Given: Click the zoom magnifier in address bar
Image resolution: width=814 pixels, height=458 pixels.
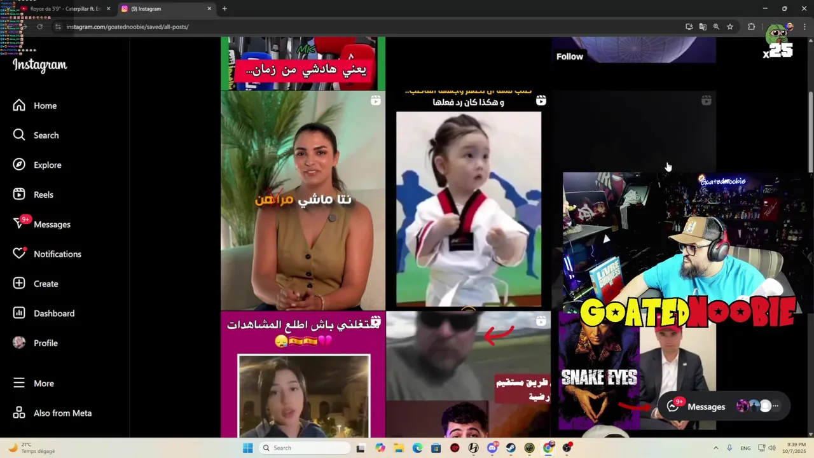Looking at the screenshot, I should pyautogui.click(x=716, y=27).
